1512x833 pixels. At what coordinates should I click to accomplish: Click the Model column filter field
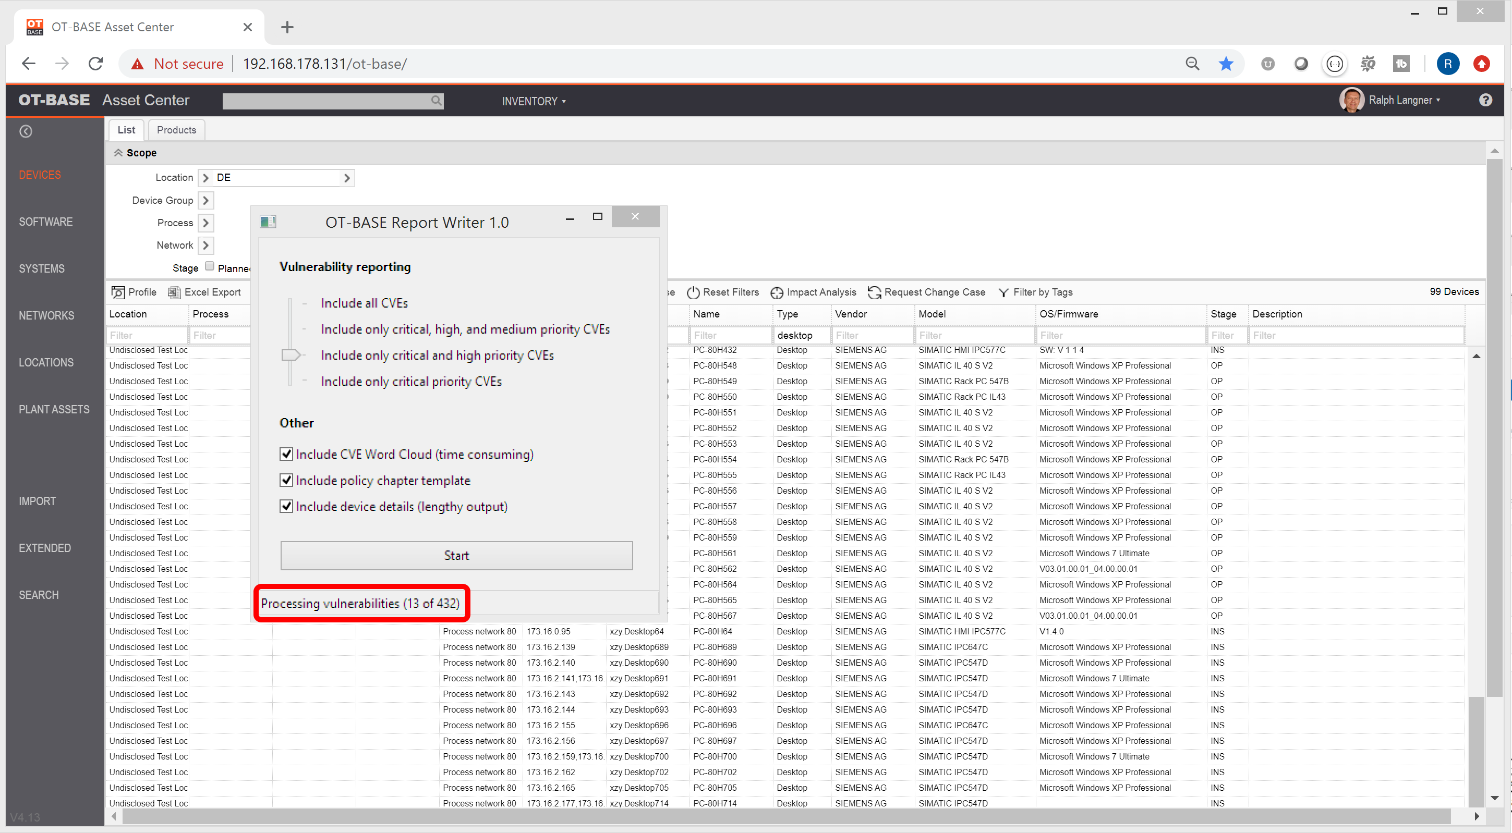975,336
